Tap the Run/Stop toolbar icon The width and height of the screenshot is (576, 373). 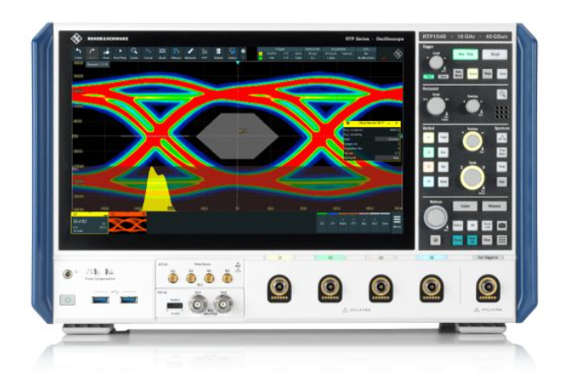(120, 54)
